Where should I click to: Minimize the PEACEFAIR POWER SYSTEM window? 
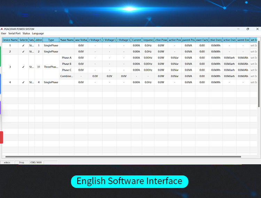tap(238, 29)
